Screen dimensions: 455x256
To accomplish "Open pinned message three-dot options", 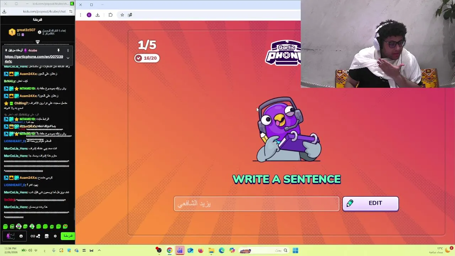I will point(68,50).
